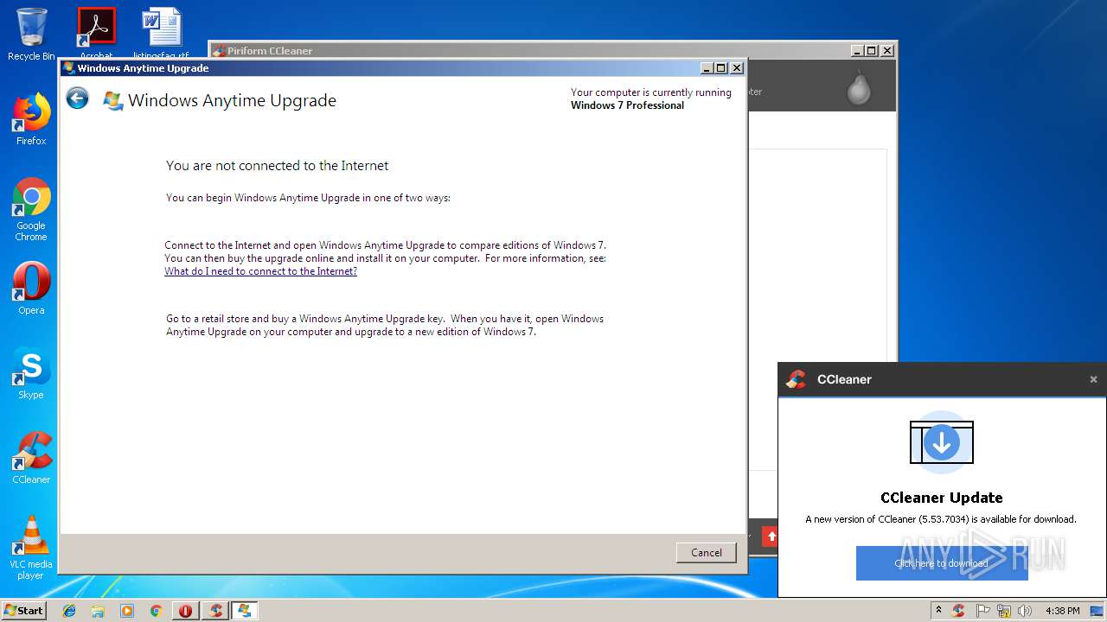Minimize the Windows Anytime Upgrade window
The width and height of the screenshot is (1107, 622).
coord(707,68)
